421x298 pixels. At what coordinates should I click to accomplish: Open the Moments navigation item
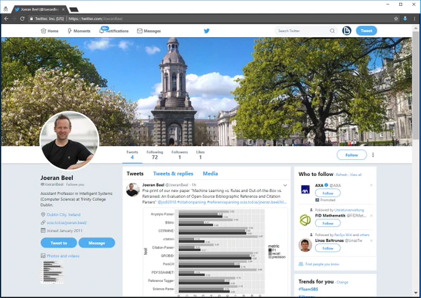79,31
